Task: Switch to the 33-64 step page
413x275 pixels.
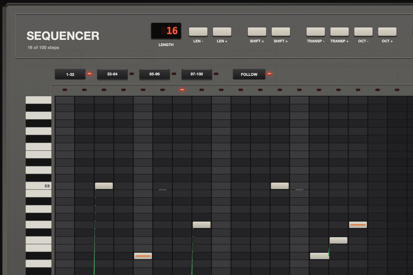Action: 112,74
